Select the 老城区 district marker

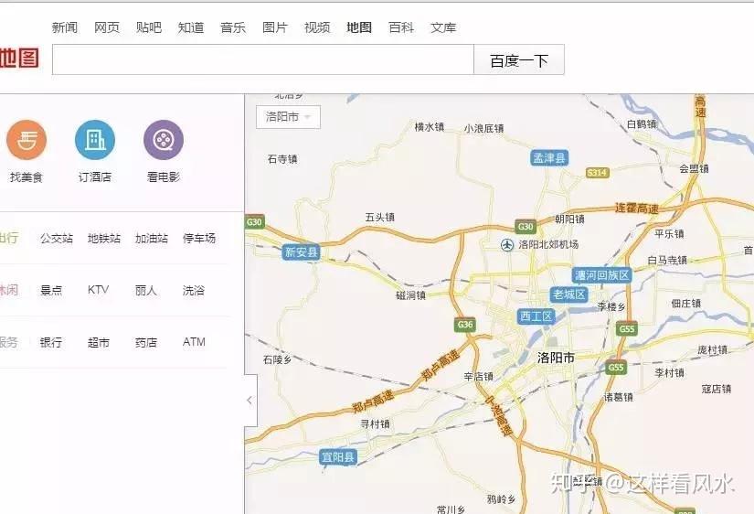(568, 294)
